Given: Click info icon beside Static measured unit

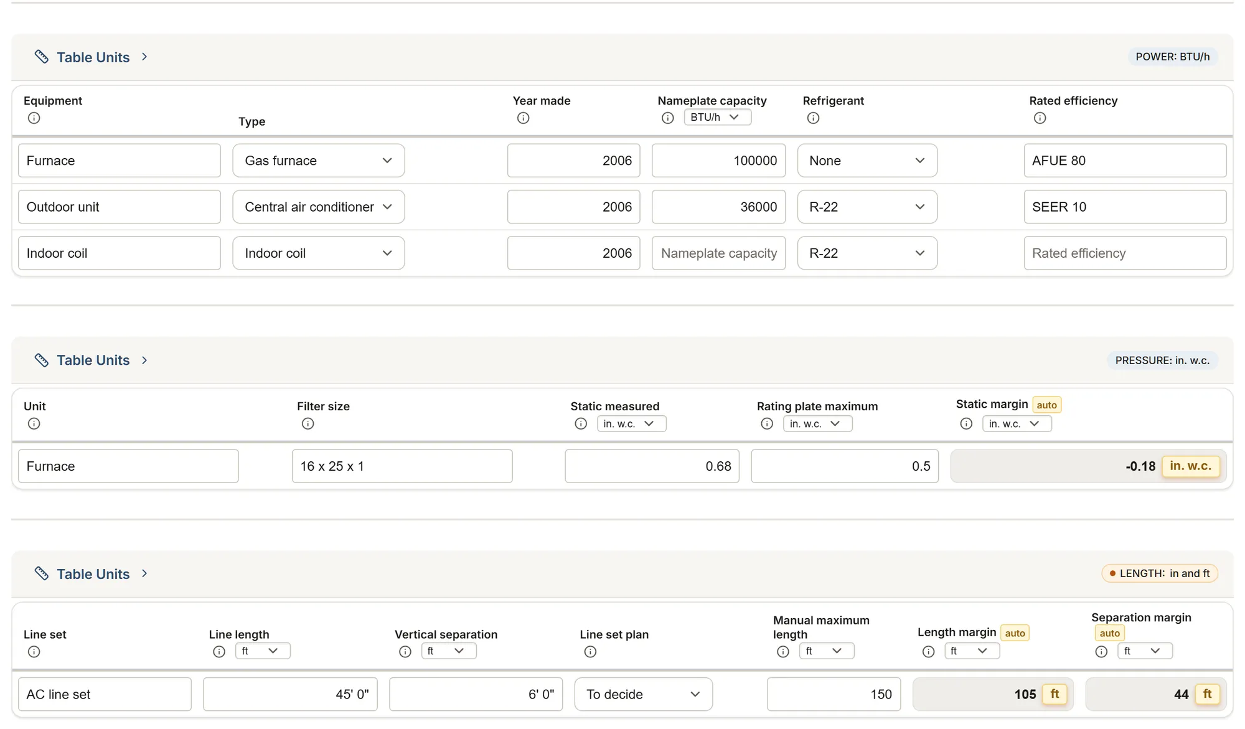Looking at the screenshot, I should pos(581,423).
